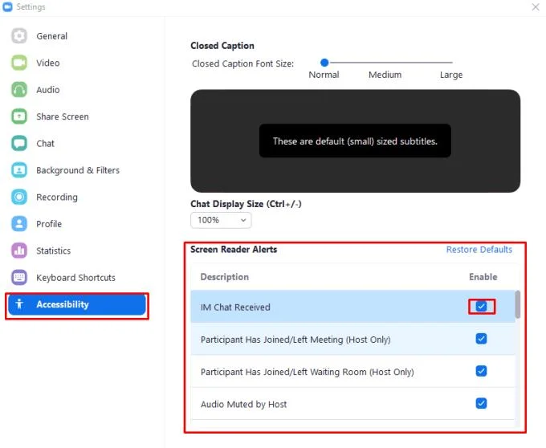Click the Profile person icon
Image resolution: width=546 pixels, height=448 pixels.
(x=19, y=223)
